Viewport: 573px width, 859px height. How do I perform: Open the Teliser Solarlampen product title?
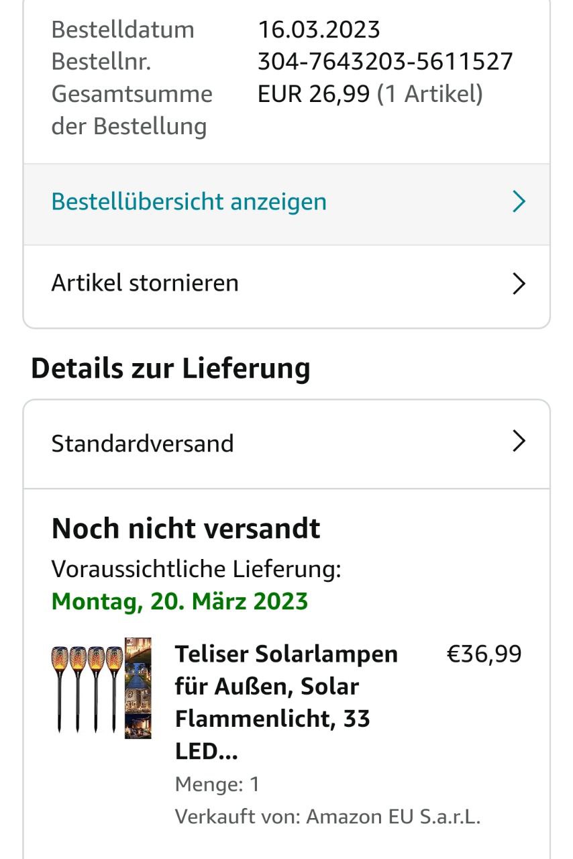[x=286, y=702]
